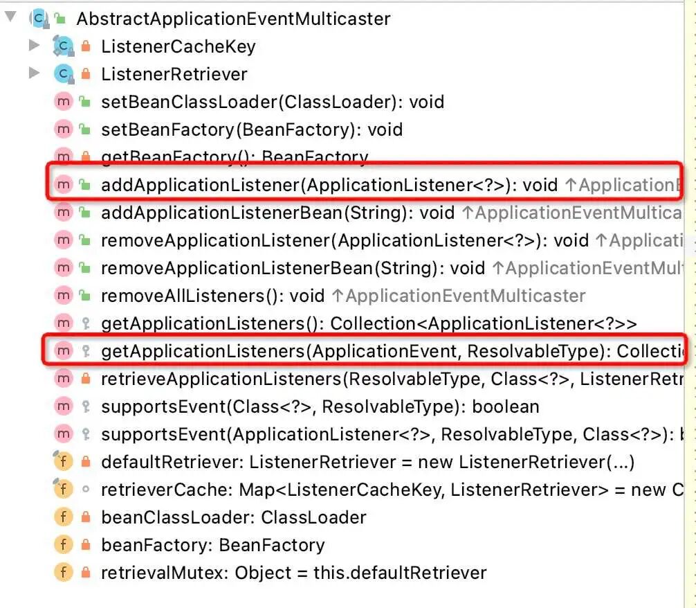Click the public visibility icon beside removeAllListeners

pos(85,295)
